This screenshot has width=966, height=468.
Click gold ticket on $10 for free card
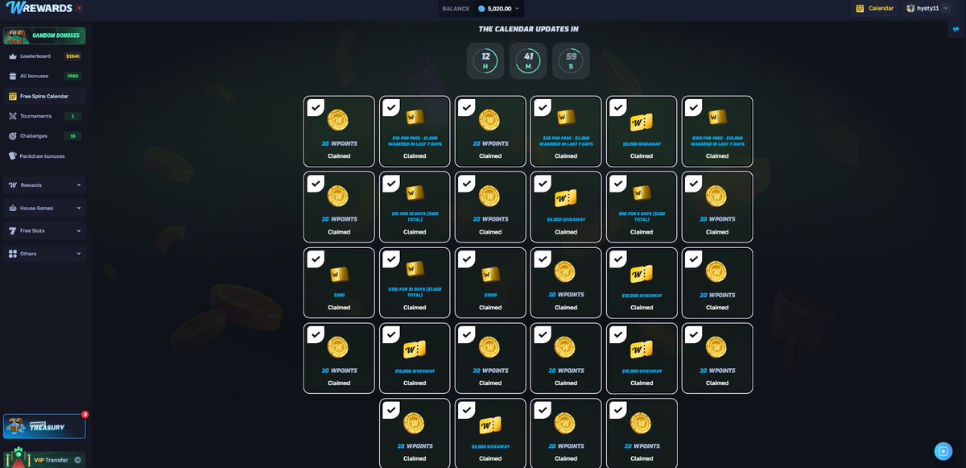(x=415, y=118)
